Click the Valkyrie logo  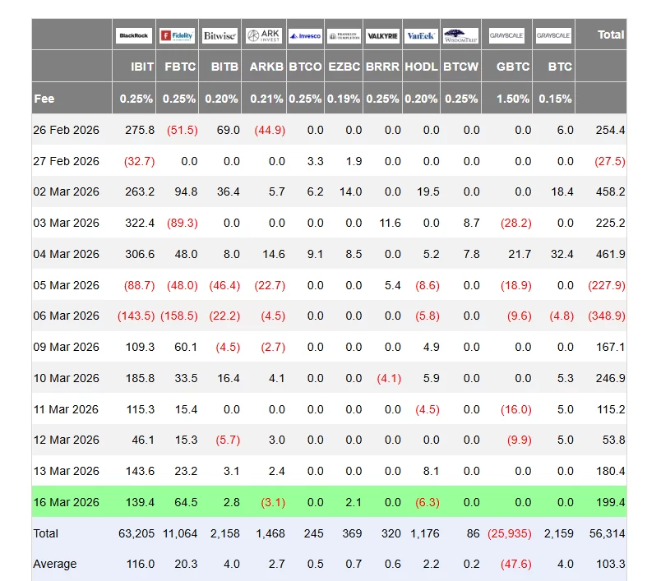pos(382,35)
